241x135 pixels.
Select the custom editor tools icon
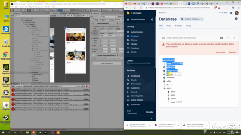tap(37, 10)
